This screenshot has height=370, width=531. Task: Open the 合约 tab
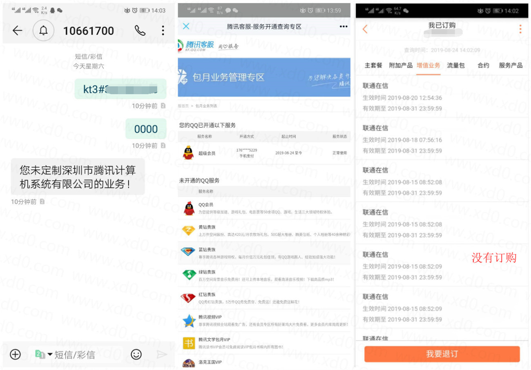tap(483, 65)
